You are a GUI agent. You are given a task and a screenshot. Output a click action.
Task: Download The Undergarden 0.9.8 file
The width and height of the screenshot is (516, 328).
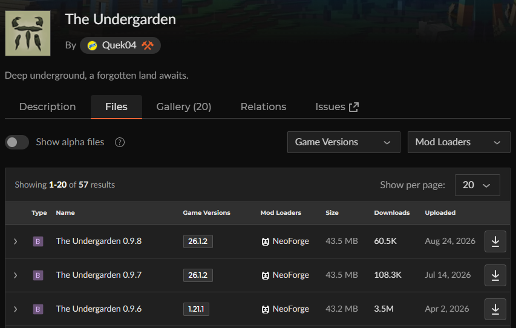click(495, 241)
